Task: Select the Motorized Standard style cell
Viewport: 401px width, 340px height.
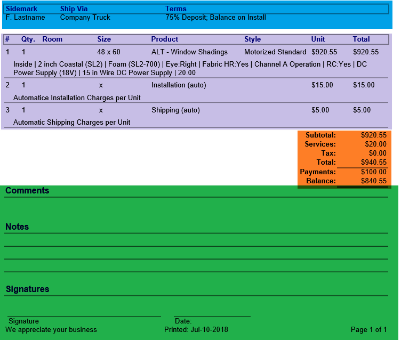Action: [275, 52]
